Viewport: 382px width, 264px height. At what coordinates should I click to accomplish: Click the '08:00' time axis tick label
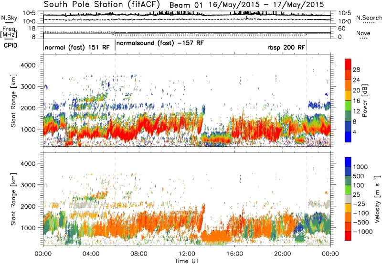click(139, 254)
